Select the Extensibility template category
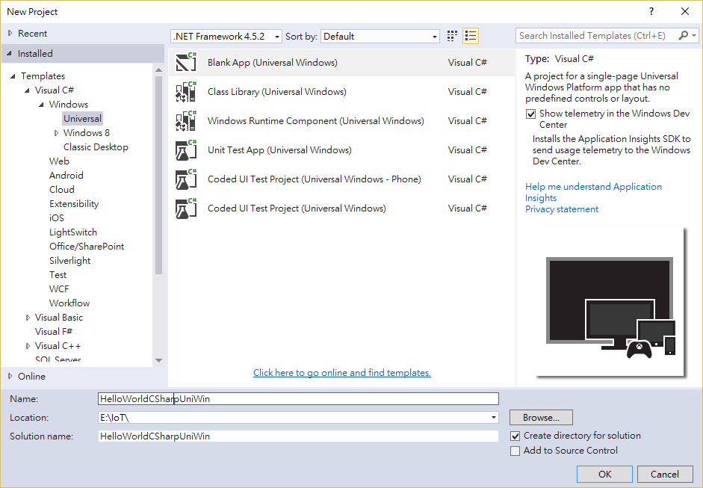The height and width of the screenshot is (488, 703). point(74,203)
